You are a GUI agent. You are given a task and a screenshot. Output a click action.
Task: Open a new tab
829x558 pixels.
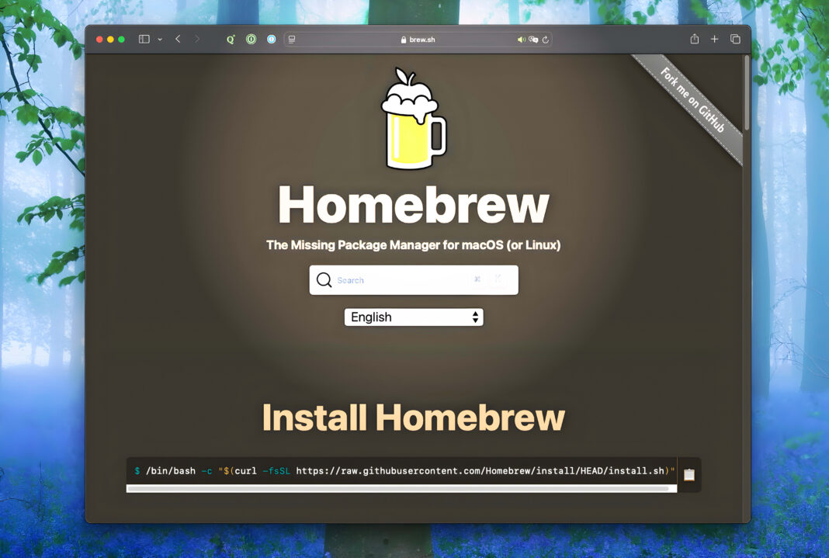[x=714, y=39]
